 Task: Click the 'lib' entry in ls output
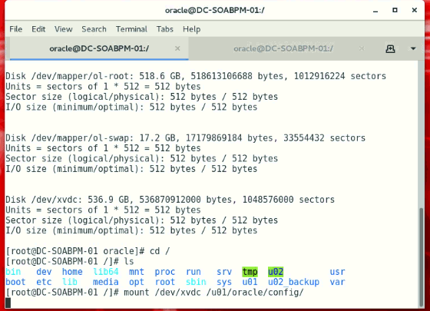70,282
